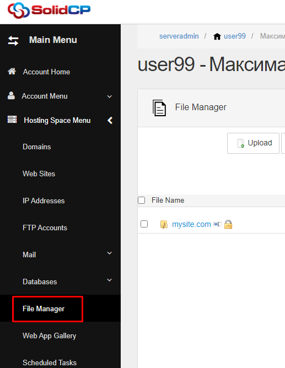
Task: Click the Account Home house icon
Action: point(12,71)
